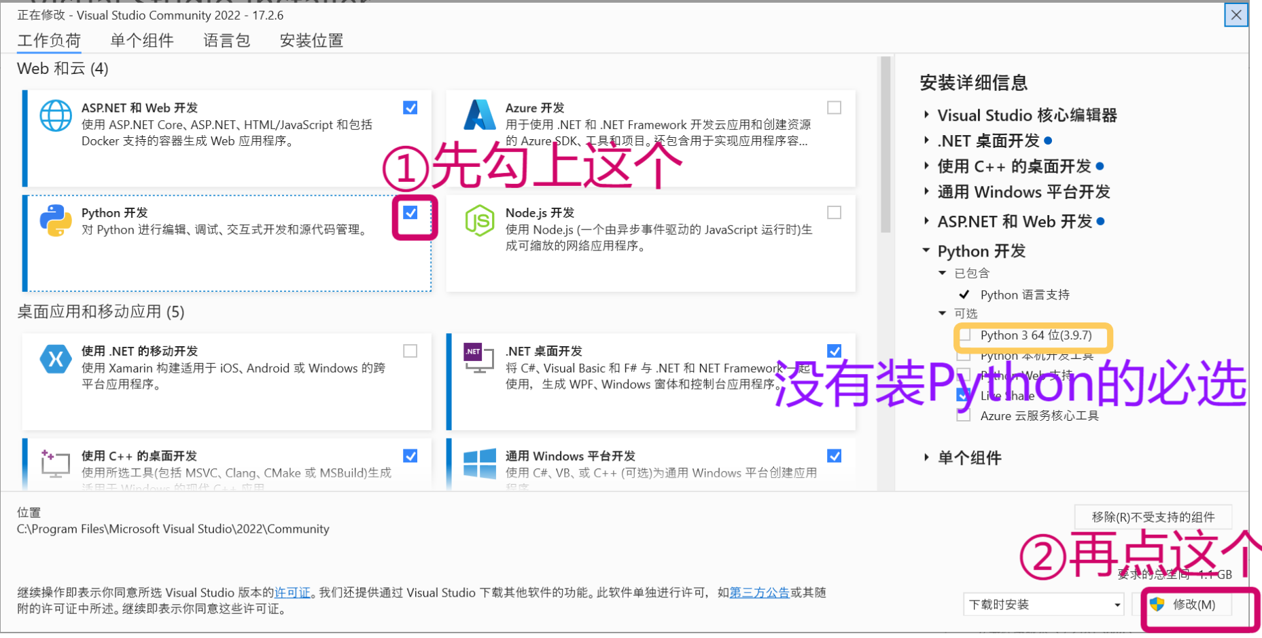Select the Python 开发 workload icon

click(x=56, y=221)
